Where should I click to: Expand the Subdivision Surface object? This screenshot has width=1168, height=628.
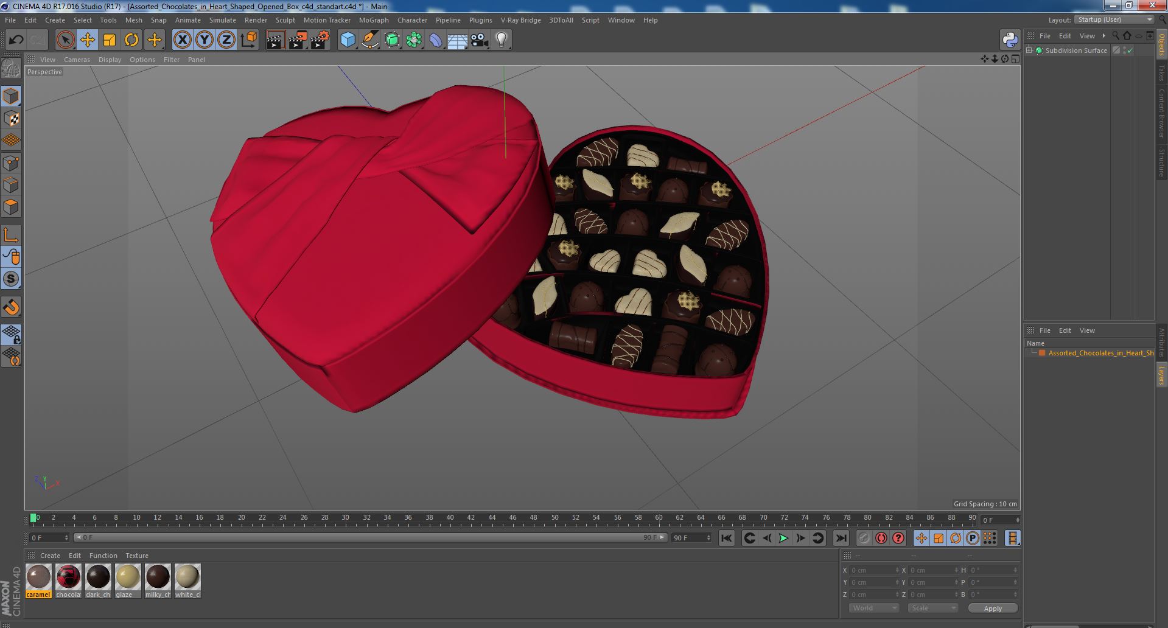[1029, 51]
